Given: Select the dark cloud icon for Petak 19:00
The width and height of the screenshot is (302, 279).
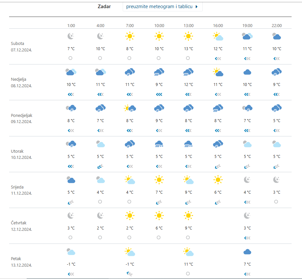Looking at the screenshot, I should (247, 252).
